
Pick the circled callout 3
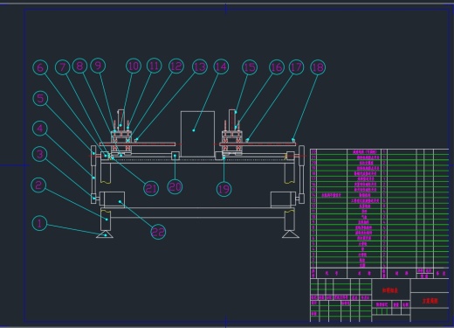40,154
